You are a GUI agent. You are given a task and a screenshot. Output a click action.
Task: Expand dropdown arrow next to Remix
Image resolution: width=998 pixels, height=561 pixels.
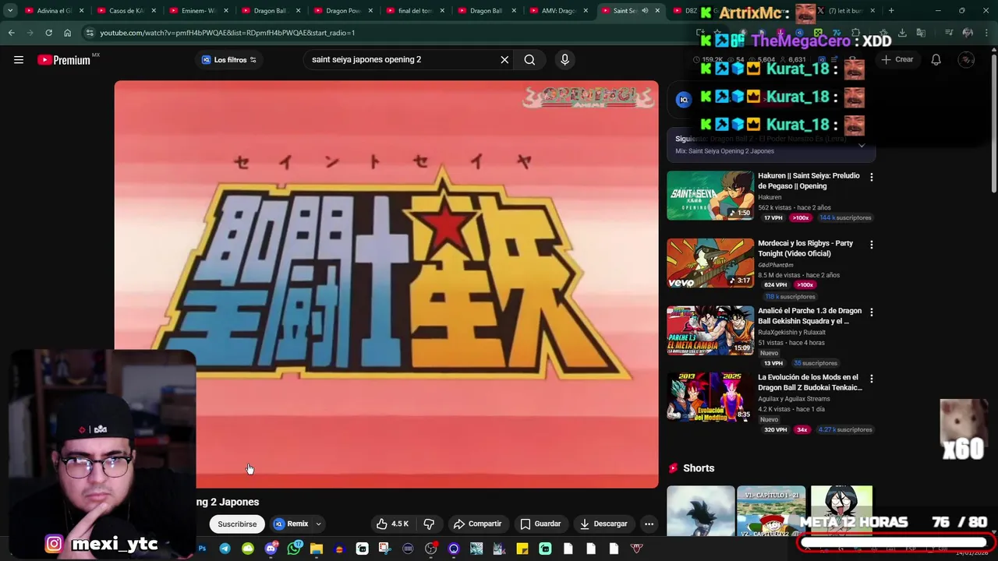[318, 524]
